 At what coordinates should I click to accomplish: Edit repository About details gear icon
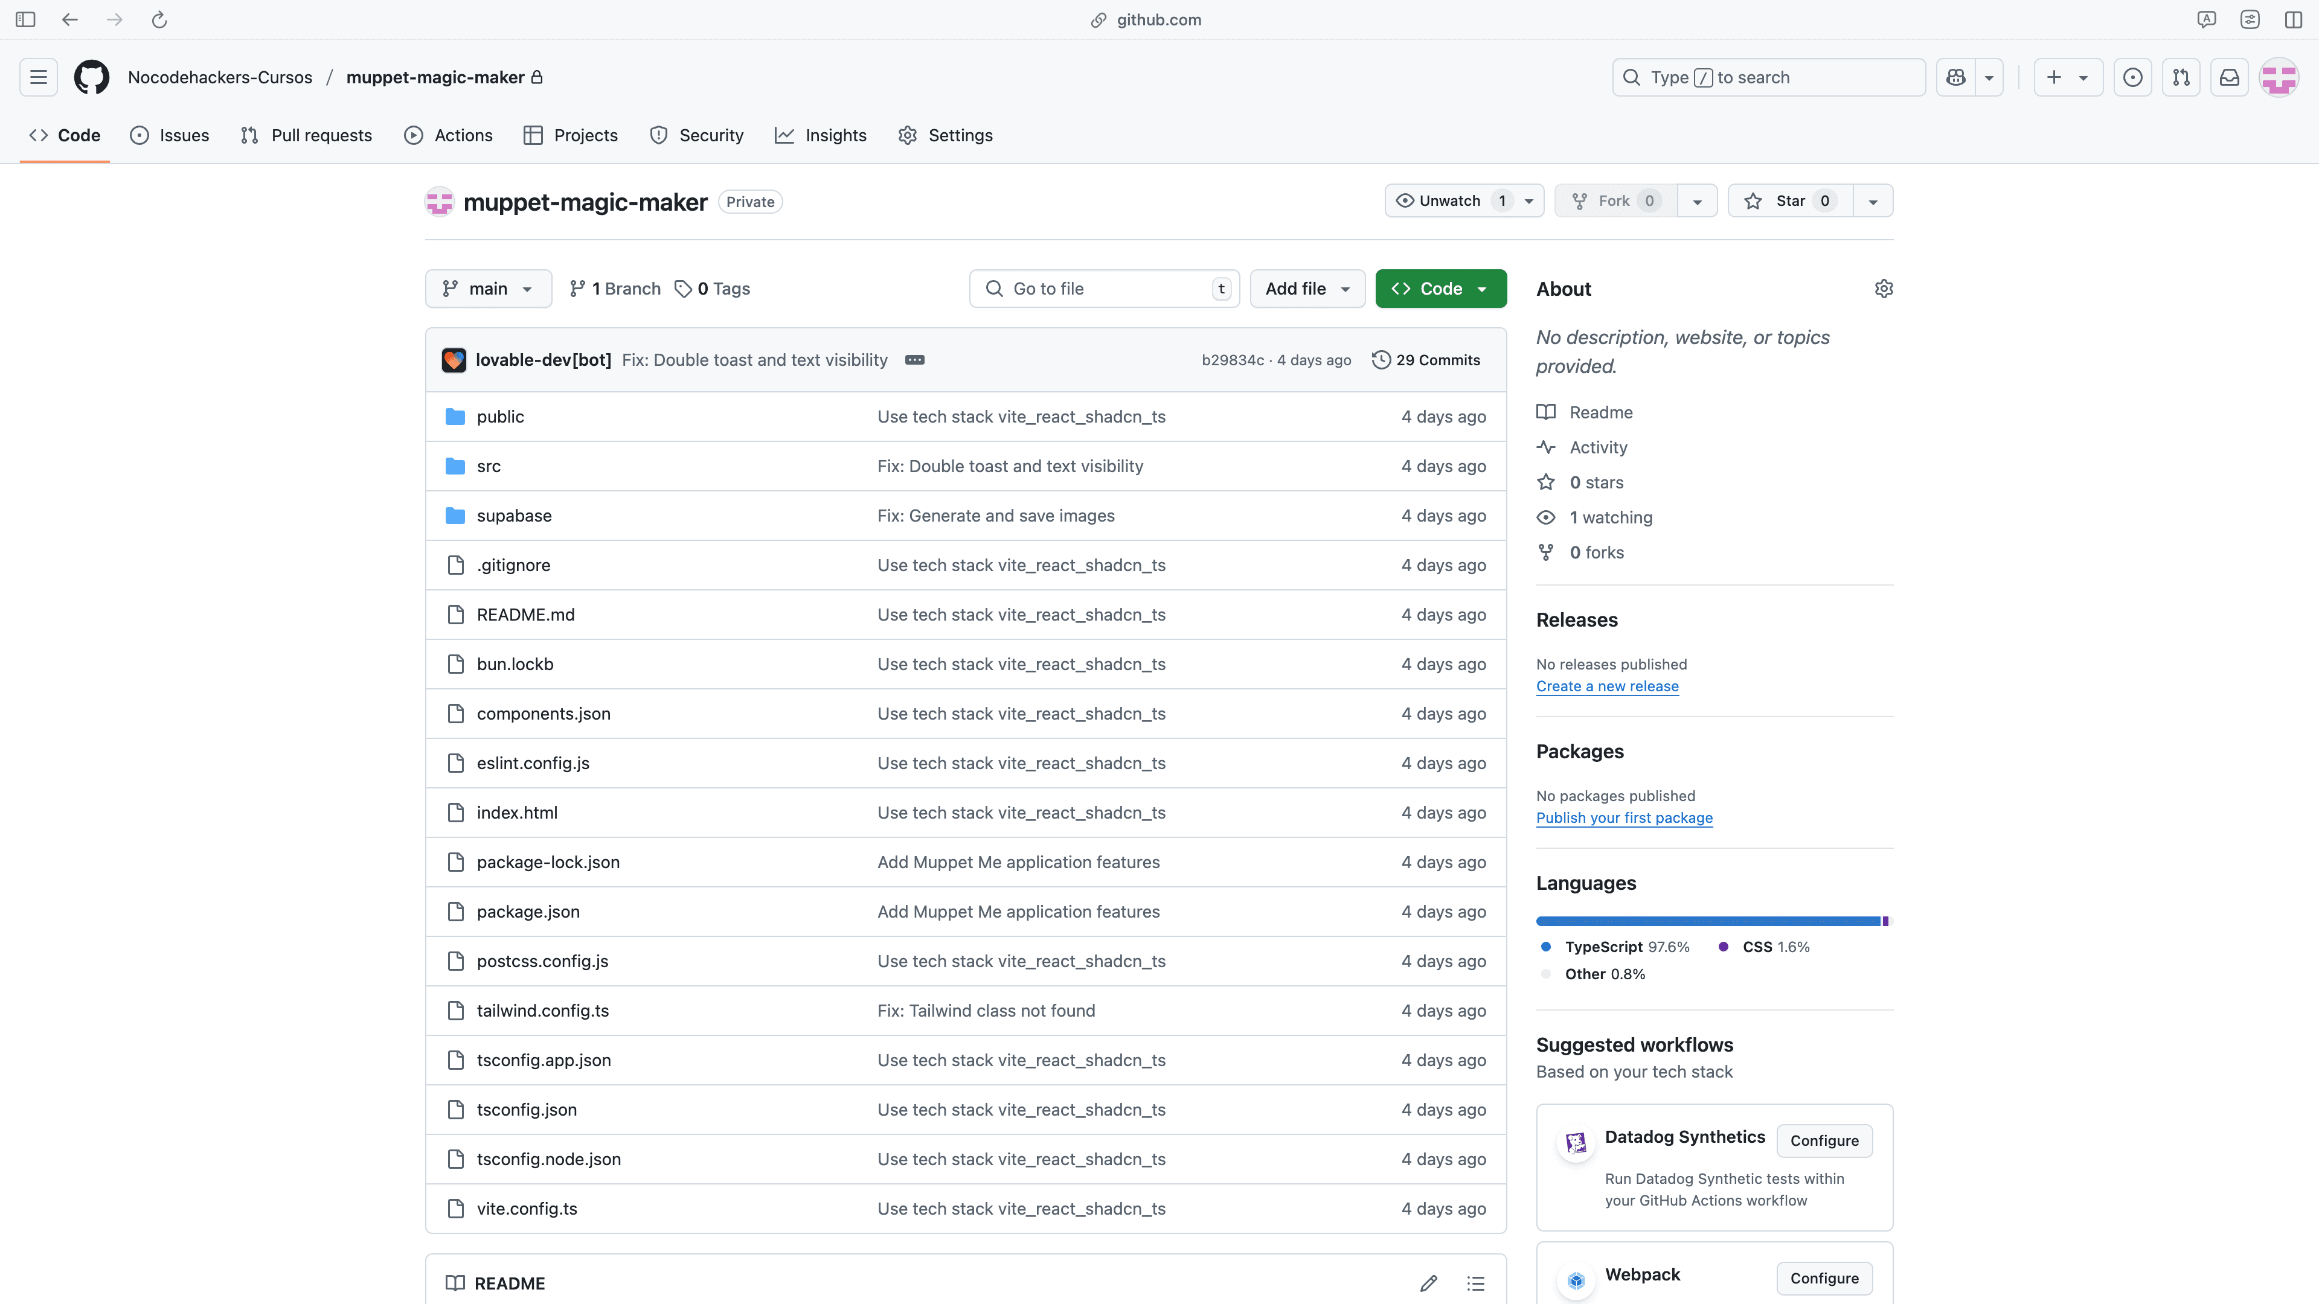click(x=1884, y=289)
